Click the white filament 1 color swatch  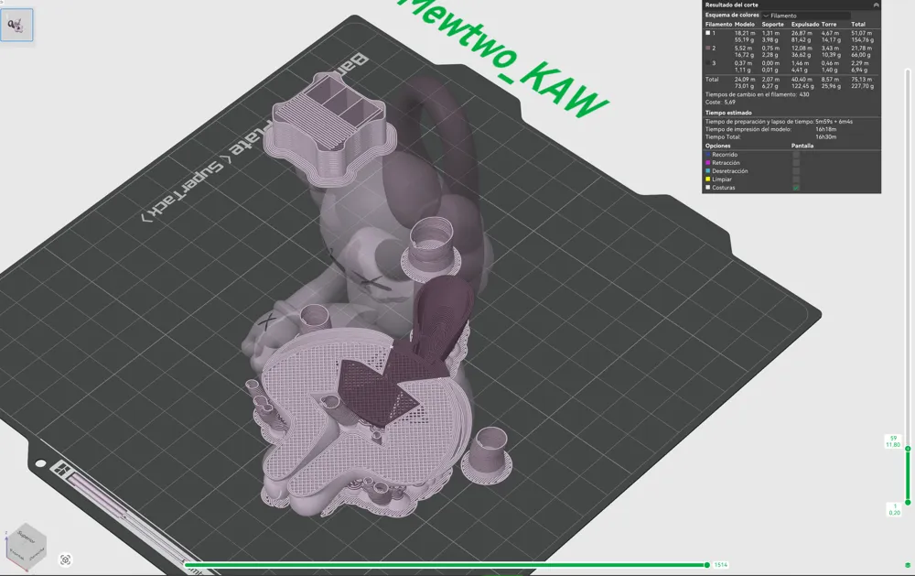pos(708,33)
